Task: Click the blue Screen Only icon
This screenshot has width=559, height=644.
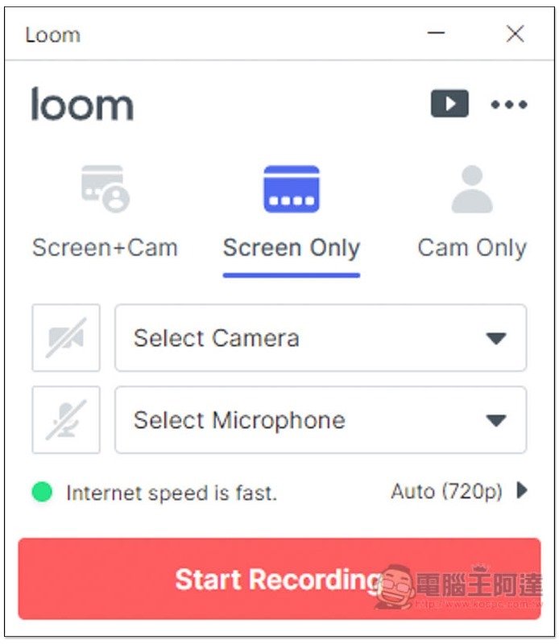Action: click(292, 189)
